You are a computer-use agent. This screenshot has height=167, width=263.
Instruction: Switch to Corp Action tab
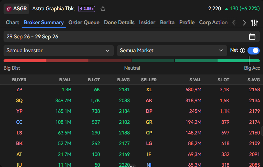click(x=213, y=23)
